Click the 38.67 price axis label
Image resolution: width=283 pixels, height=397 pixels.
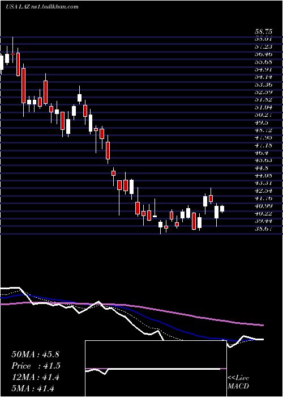(263, 229)
